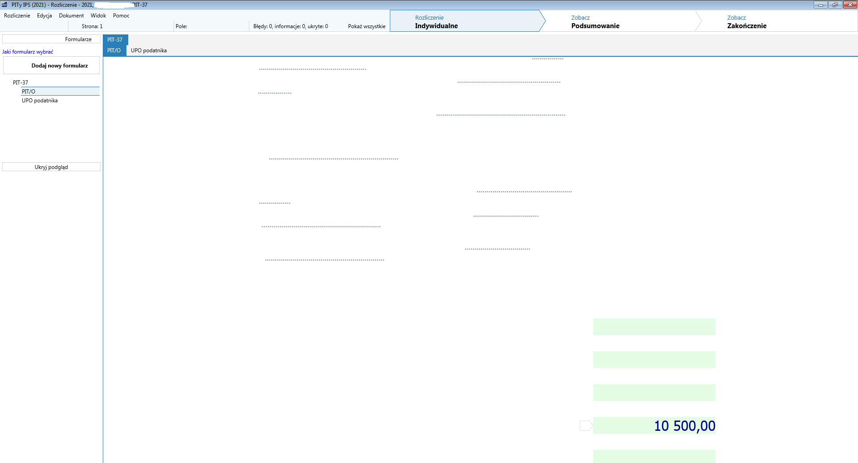Open the Rozliczenie menu in the menu bar
The height and width of the screenshot is (463, 858).
[x=17, y=16]
